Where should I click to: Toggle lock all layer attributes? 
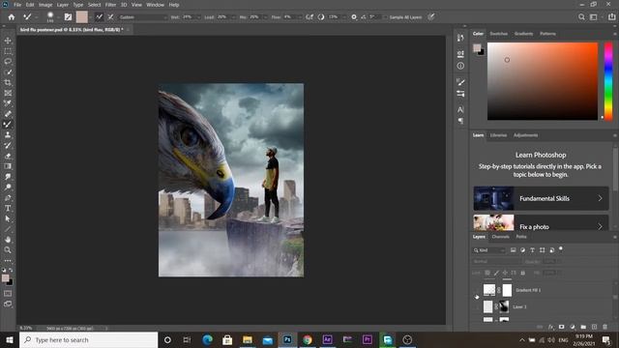[x=522, y=273]
